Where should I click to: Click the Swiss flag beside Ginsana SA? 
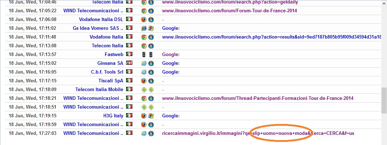pyautogui.click(x=129, y=63)
